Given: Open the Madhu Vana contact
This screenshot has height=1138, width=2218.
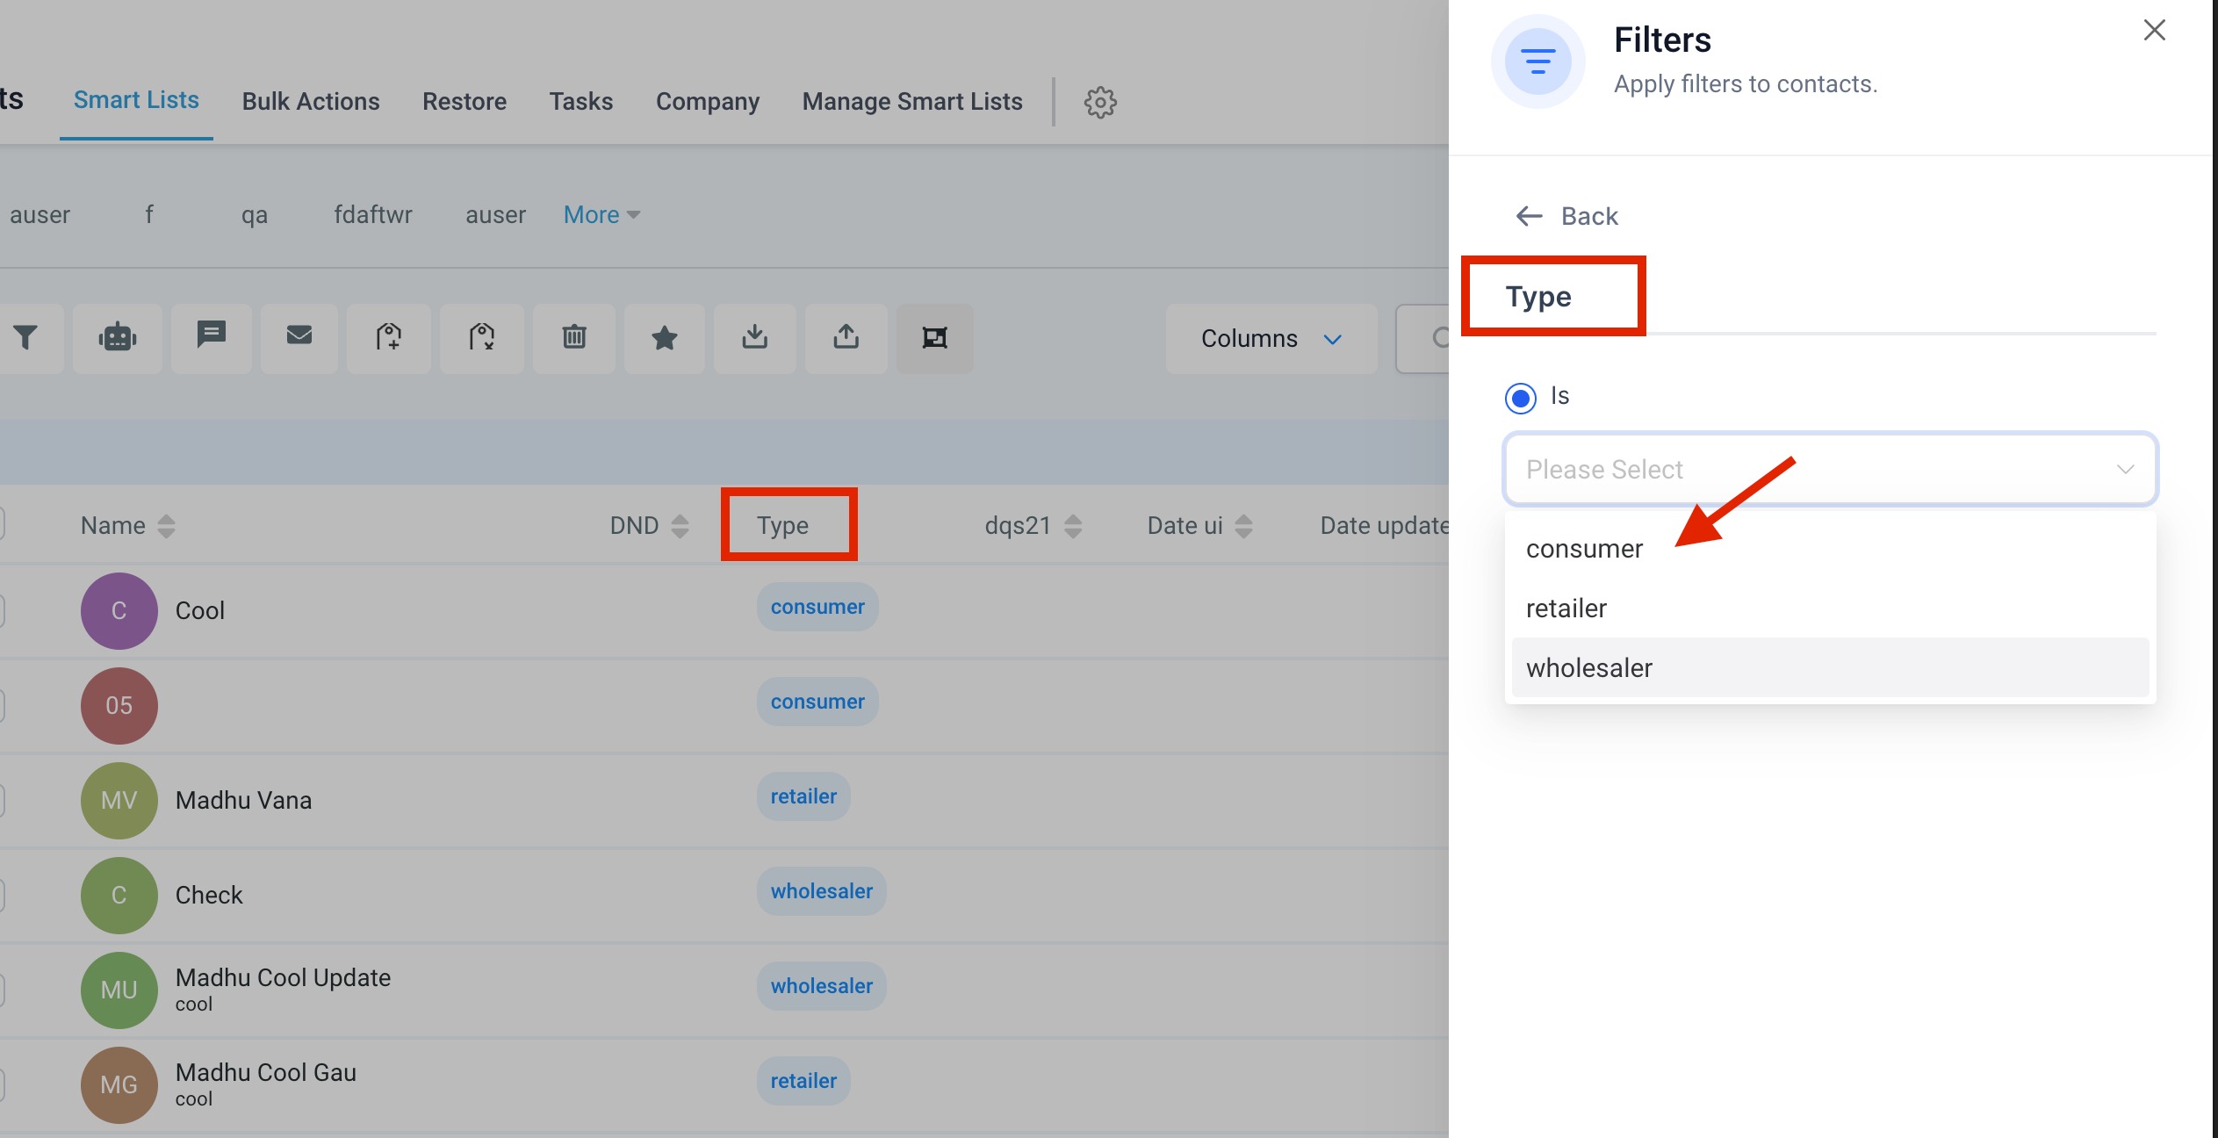Looking at the screenshot, I should 243,800.
